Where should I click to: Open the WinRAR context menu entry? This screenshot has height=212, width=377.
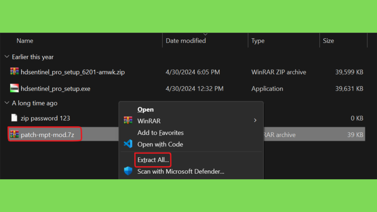click(149, 121)
